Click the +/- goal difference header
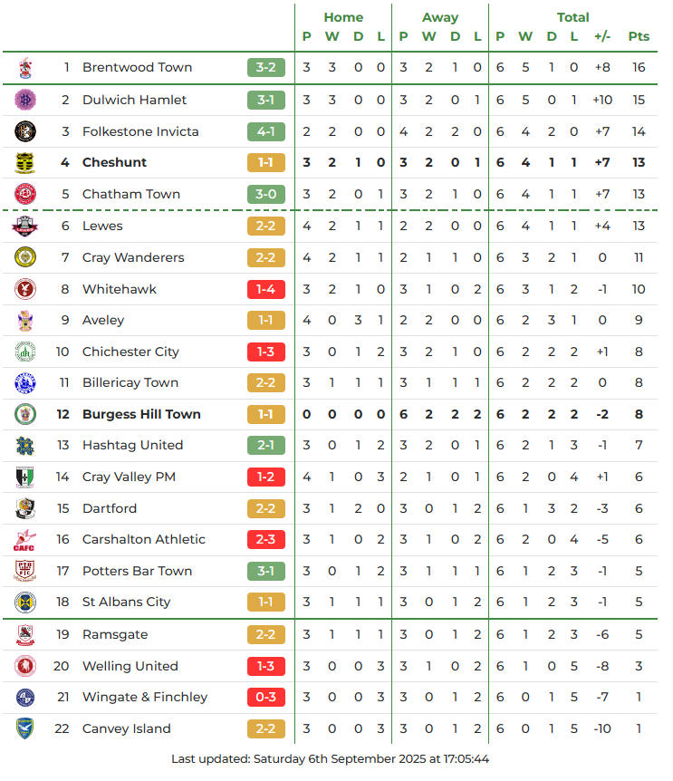Screen dimensions: 673x781 tap(602, 37)
